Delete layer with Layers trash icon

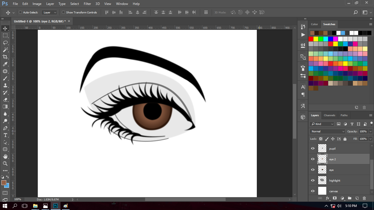click(x=364, y=198)
